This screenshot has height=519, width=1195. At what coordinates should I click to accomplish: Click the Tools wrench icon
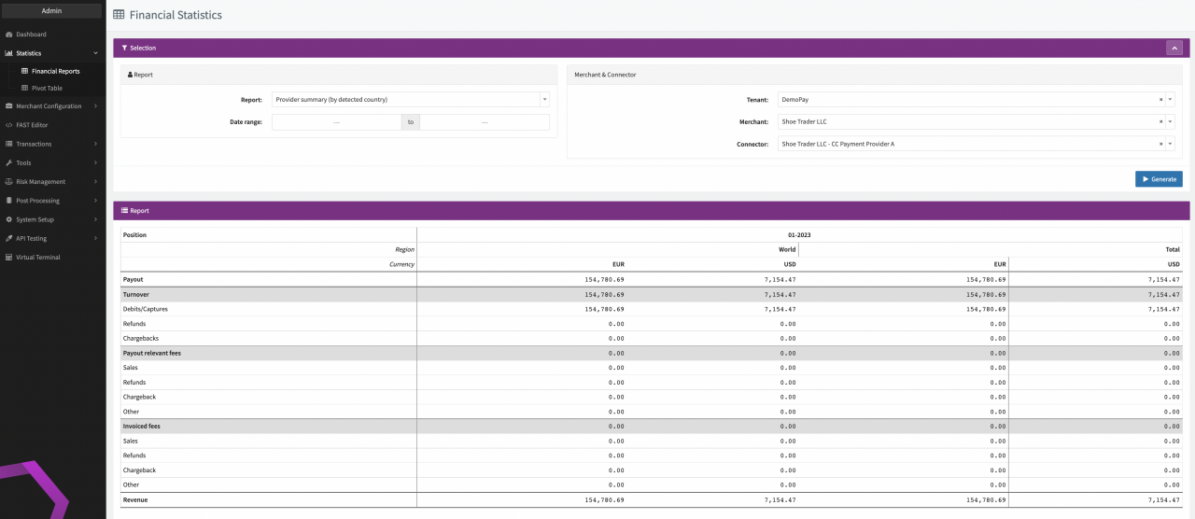tap(9, 163)
